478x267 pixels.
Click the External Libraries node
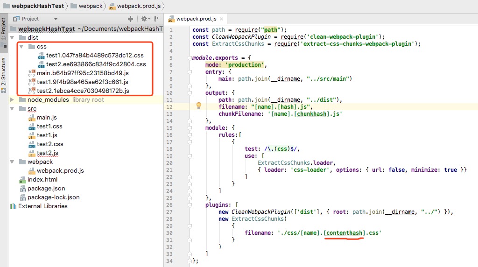pyautogui.click(x=42, y=206)
